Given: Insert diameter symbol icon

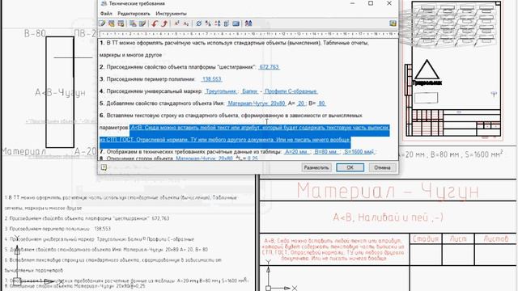Looking at the screenshot, I should pyautogui.click(x=198, y=23).
